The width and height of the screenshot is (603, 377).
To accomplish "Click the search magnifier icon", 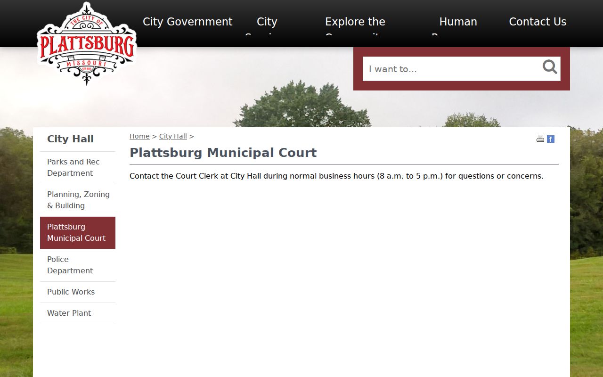I will [550, 67].
